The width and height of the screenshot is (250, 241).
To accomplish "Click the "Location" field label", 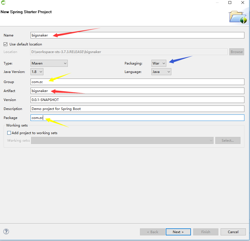I will click(x=11, y=52).
